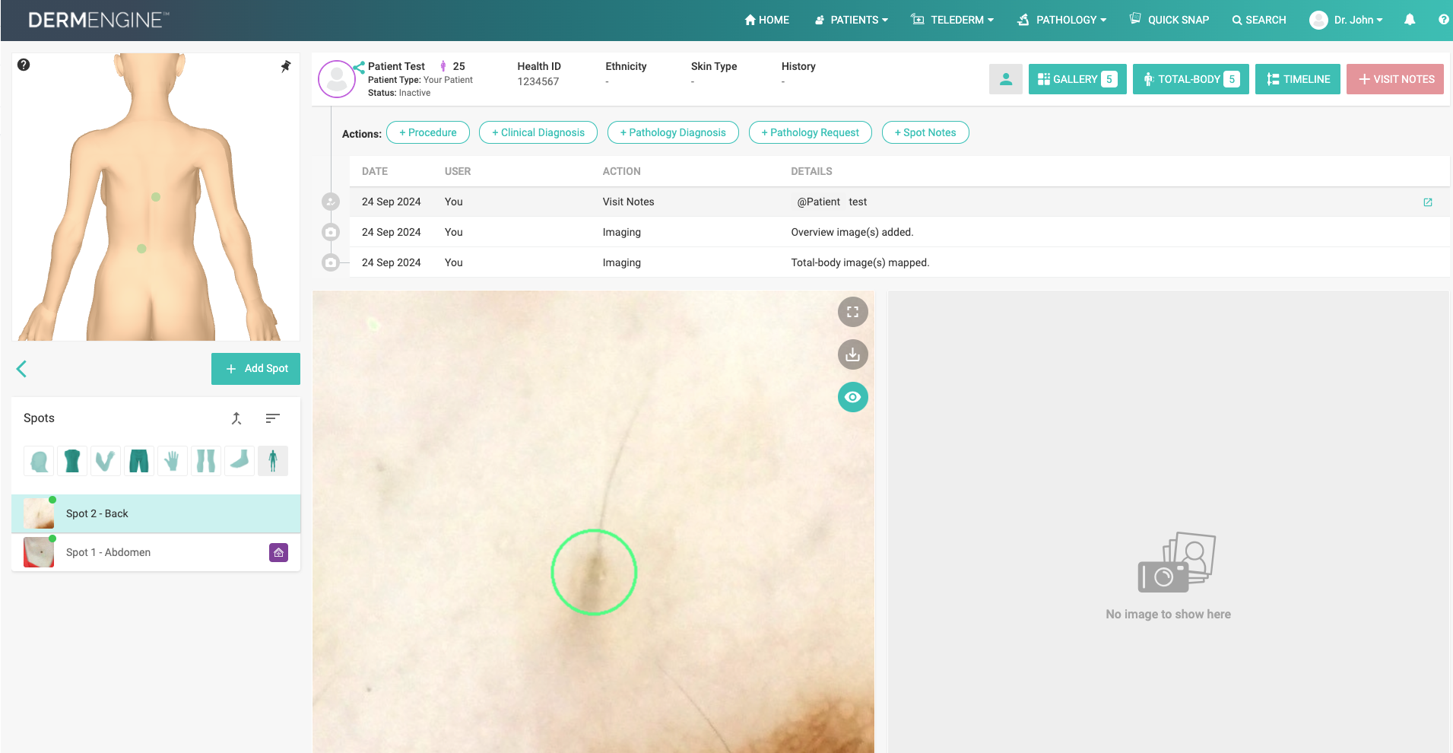Filter spots by foot region

240,461
